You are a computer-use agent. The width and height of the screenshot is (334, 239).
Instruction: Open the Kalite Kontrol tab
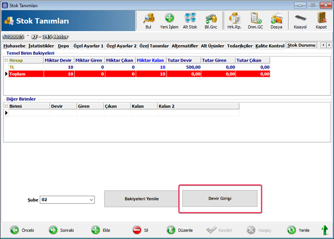[270, 46]
